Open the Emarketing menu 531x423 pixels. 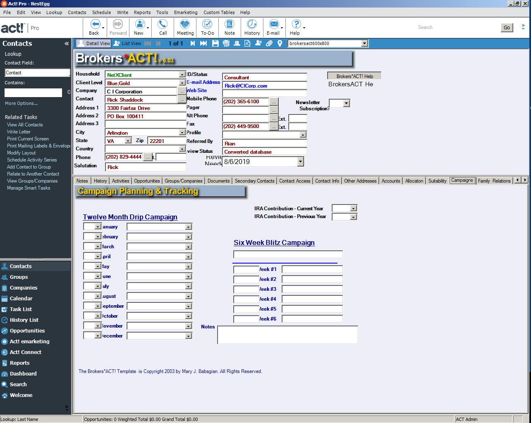186,12
